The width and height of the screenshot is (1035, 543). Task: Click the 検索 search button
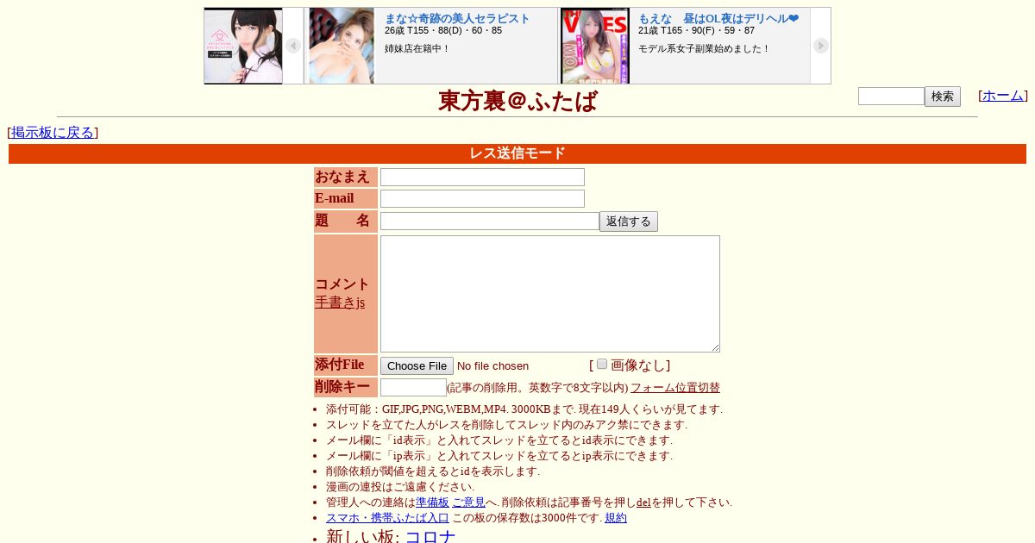[943, 97]
